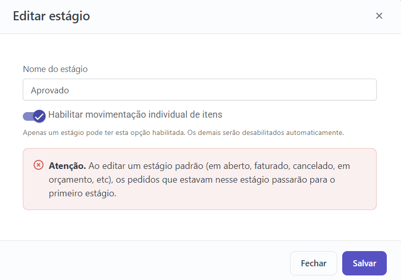Click the warning line ending in primeiro estágio.
Screen dimensions: 401x280
pyautogui.click(x=82, y=193)
